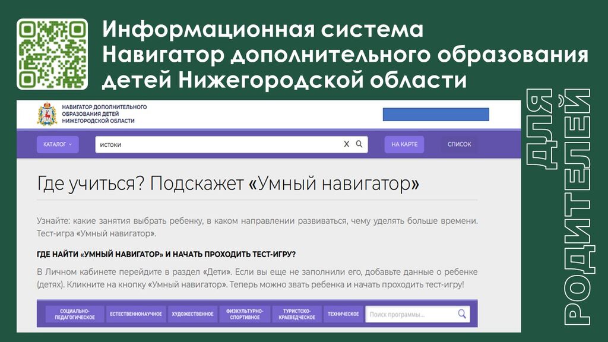This screenshot has width=608, height=342.
Task: Click the green QR code image
Action: [x=52, y=54]
